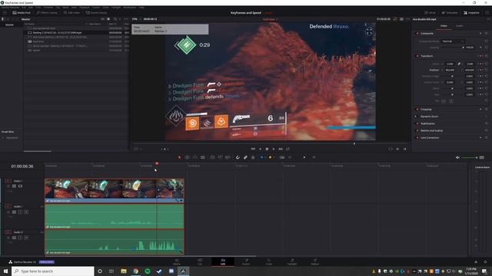This screenshot has height=276, width=492.
Task: Open the media pool search
Action: pos(115,19)
